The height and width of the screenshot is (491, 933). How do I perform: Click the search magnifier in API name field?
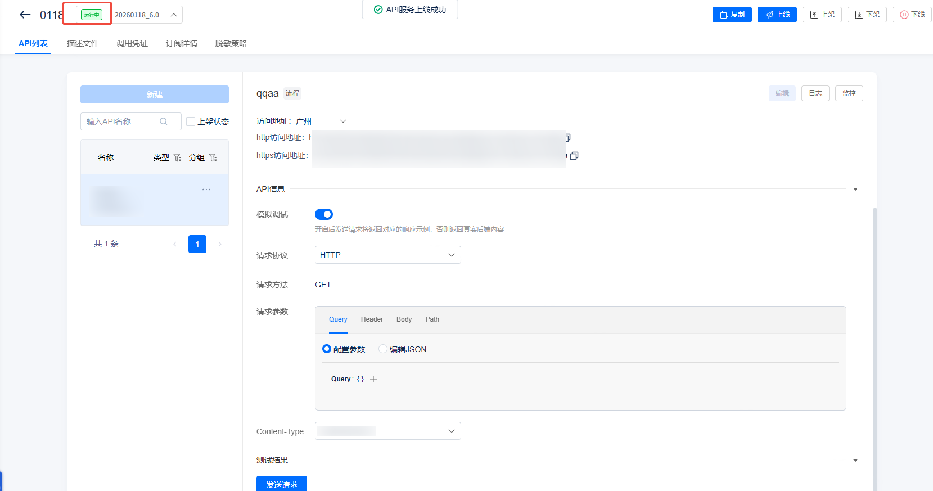tap(164, 121)
